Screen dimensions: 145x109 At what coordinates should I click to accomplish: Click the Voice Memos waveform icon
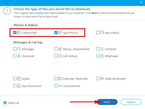(x=60, y=86)
